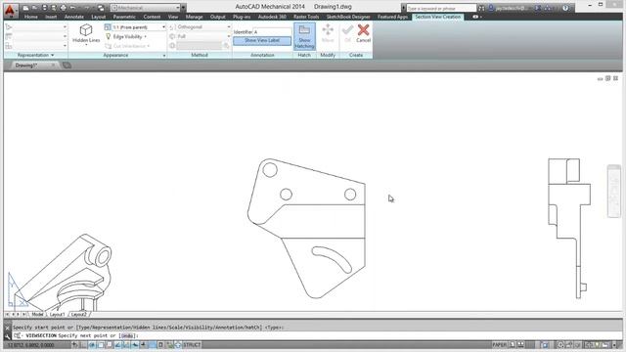626x352 pixels.
Task: Open the SketchBook Designer ribbon tab
Action: [x=348, y=17]
